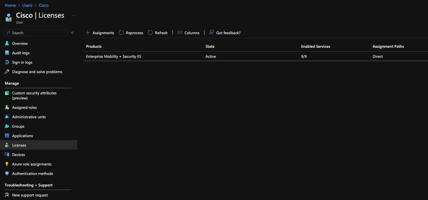Viewport: 428px width, 200px height.
Task: Click the Assignments plus icon
Action: pos(88,32)
